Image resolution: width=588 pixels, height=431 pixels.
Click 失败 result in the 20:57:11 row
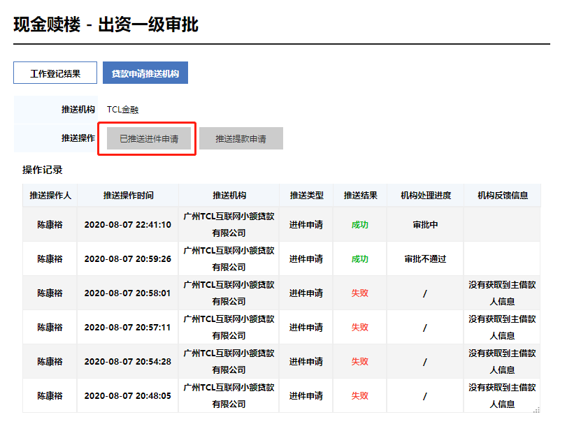(360, 327)
